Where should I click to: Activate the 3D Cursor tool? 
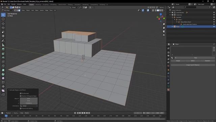pyautogui.click(x=3, y=19)
